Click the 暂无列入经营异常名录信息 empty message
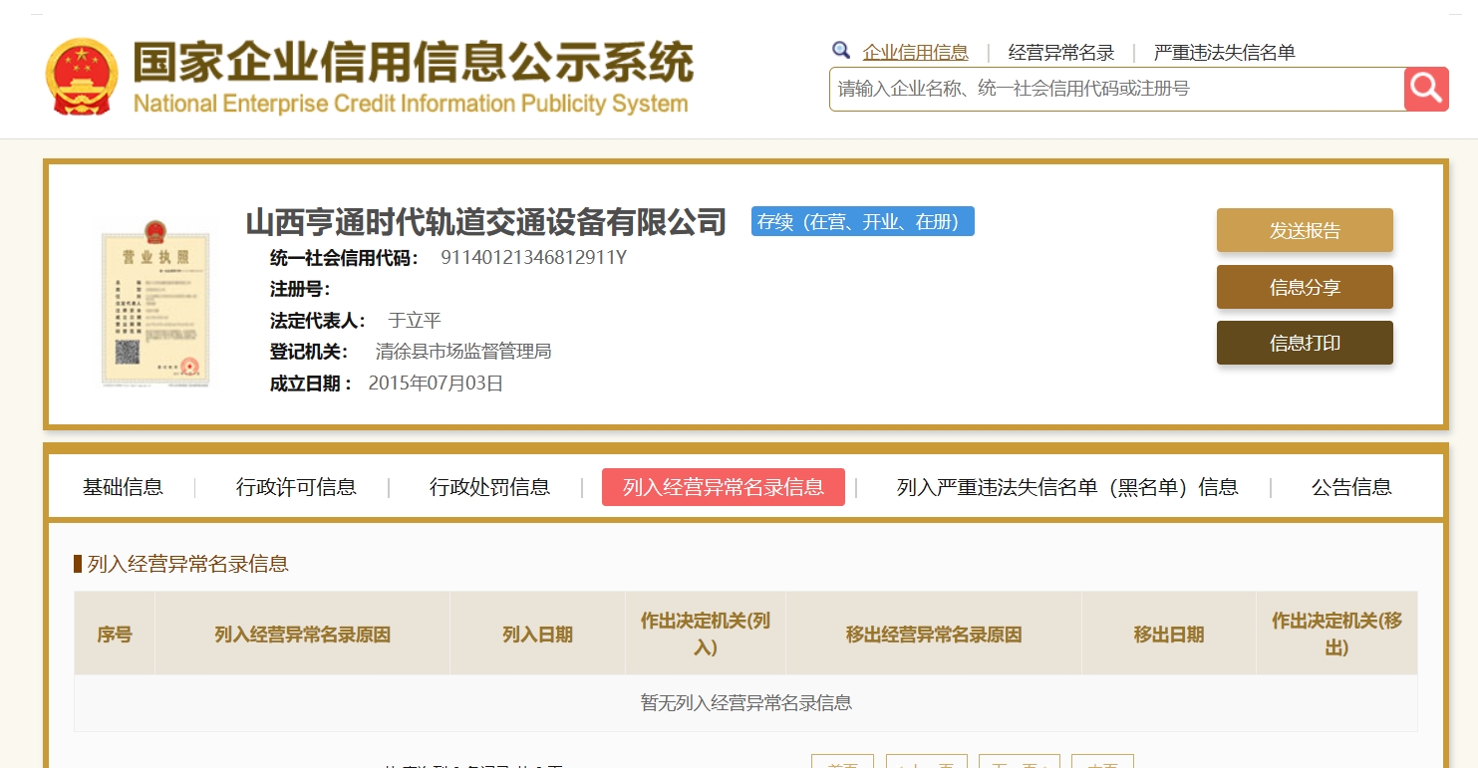This screenshot has width=1478, height=768. 745,703
